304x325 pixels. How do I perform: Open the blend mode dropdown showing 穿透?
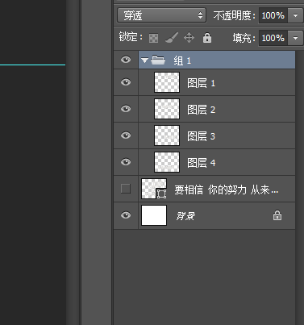pos(161,15)
